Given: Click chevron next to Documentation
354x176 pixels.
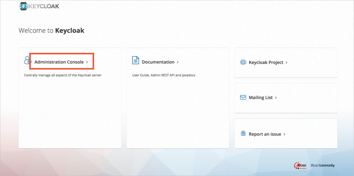Looking at the screenshot, I should pyautogui.click(x=178, y=62).
